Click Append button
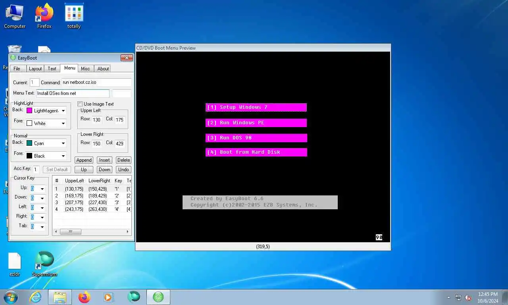The height and width of the screenshot is (305, 508). [x=84, y=160]
